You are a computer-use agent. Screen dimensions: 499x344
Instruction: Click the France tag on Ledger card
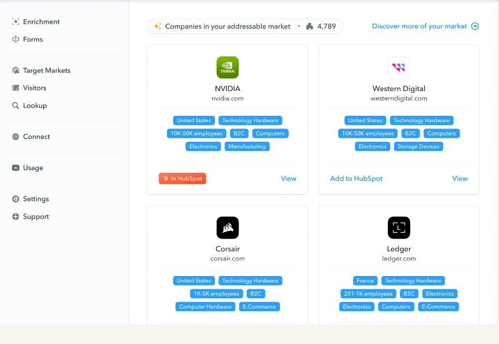[365, 281]
